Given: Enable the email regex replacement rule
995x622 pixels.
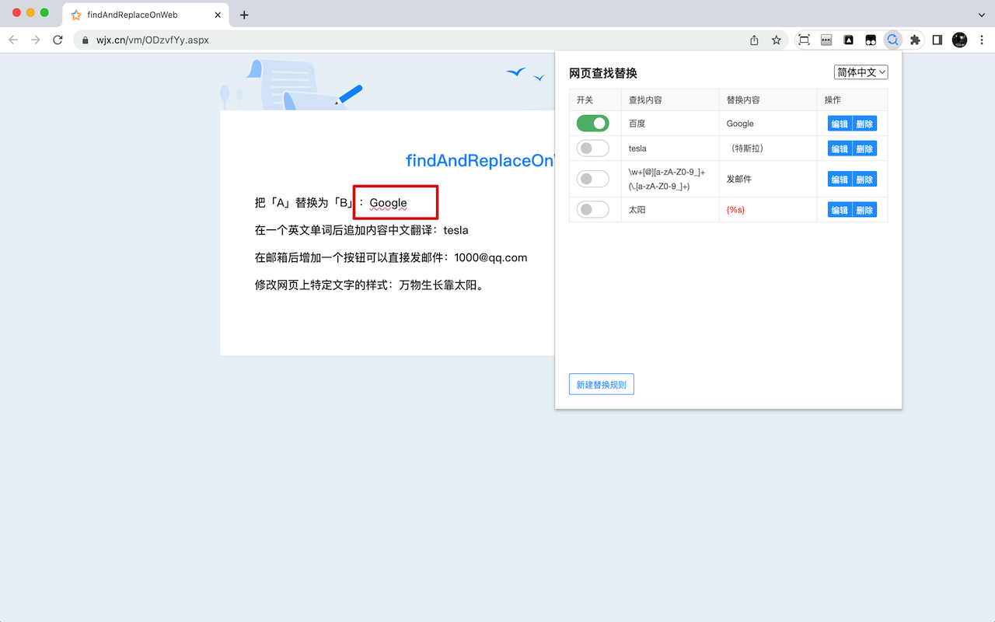Looking at the screenshot, I should click(592, 178).
